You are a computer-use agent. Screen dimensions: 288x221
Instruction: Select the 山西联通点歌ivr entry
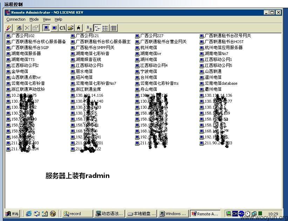pyautogui.click(x=23, y=77)
